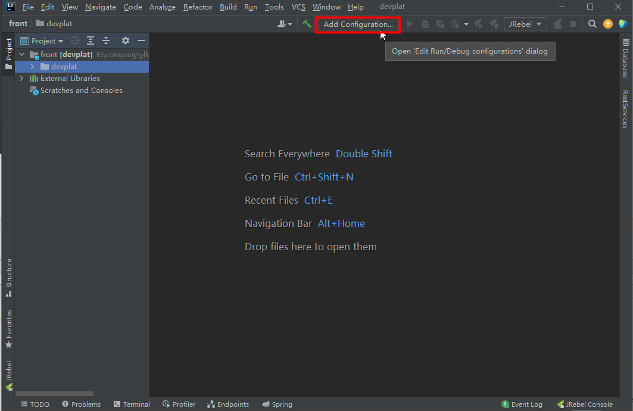Open the Analyze menu

click(163, 7)
